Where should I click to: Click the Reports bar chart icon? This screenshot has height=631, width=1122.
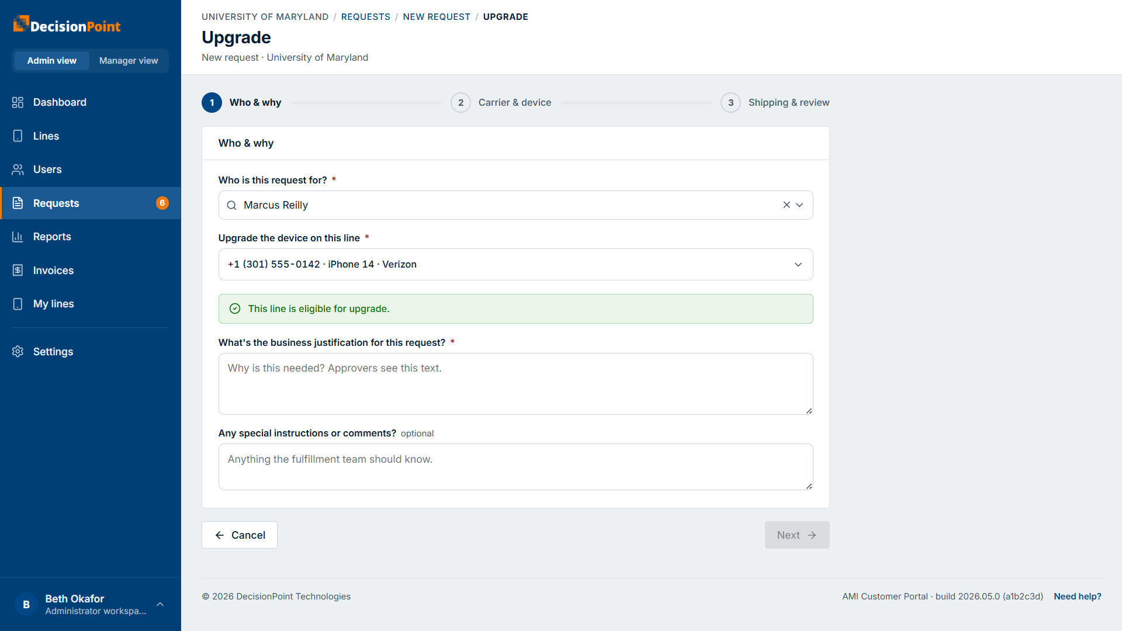(x=18, y=237)
